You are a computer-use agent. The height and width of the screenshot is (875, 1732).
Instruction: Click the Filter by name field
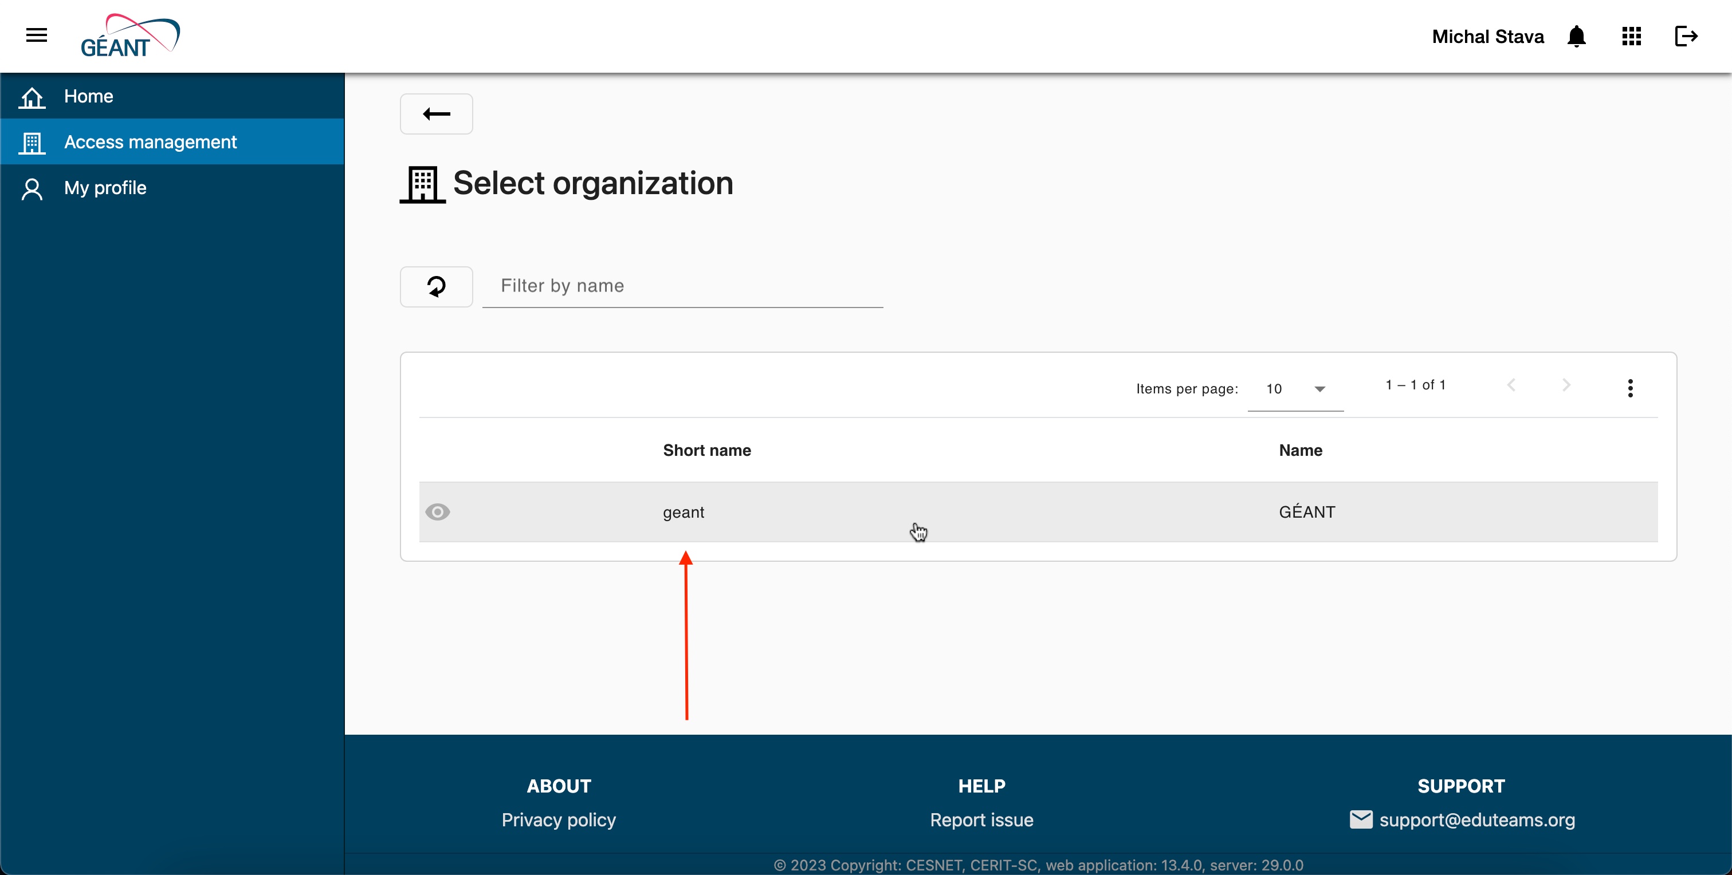coord(682,286)
